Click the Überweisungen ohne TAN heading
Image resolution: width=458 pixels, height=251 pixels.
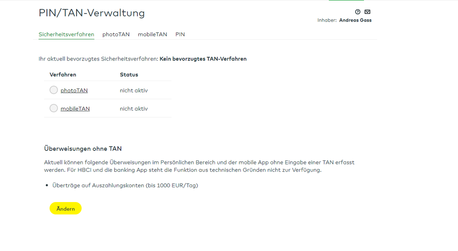[x=83, y=149]
